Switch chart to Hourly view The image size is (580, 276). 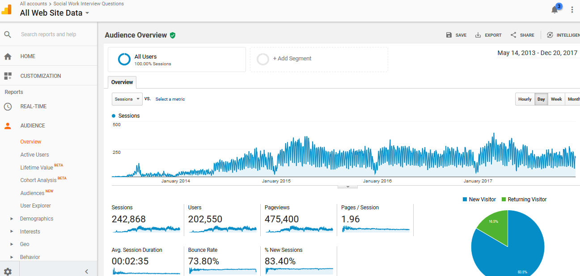pyautogui.click(x=525, y=99)
